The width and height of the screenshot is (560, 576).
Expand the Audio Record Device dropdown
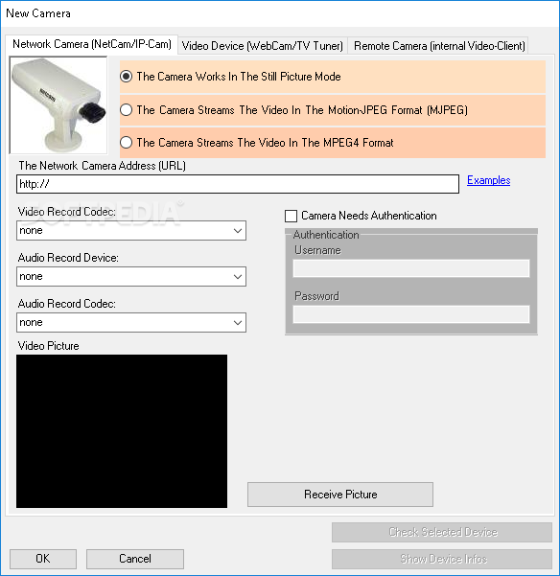(x=131, y=277)
